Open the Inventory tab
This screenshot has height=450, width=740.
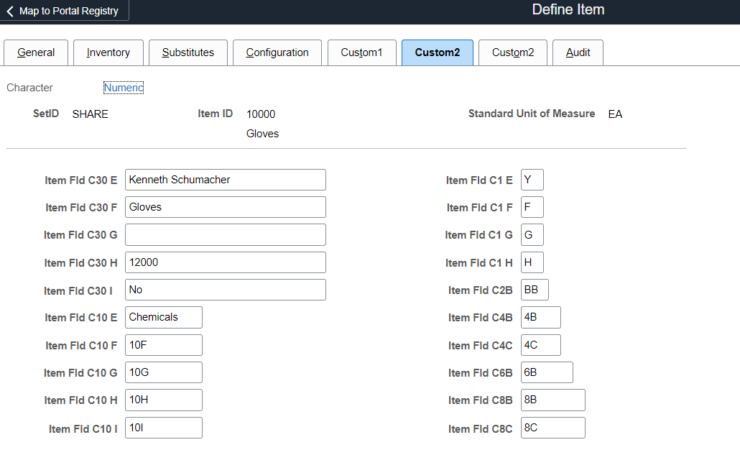coord(108,52)
